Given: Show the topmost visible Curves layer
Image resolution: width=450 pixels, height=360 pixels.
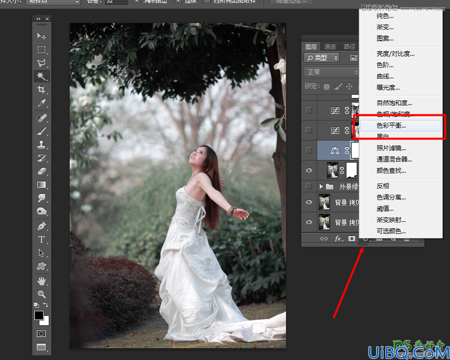Looking at the screenshot, I should (x=309, y=110).
